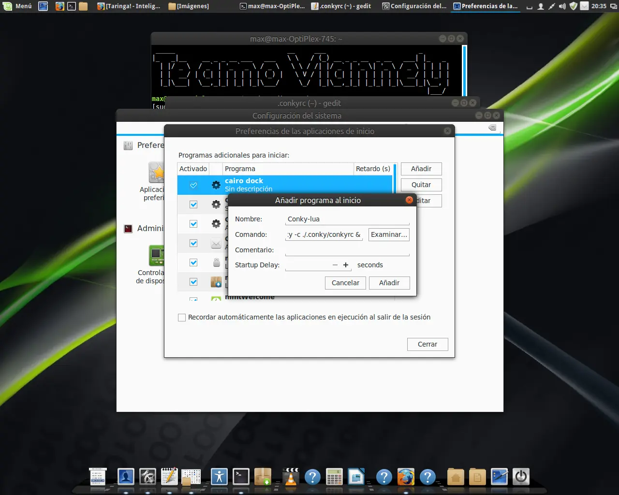
Task: Enable remembering running applications at session logout
Action: click(x=182, y=317)
